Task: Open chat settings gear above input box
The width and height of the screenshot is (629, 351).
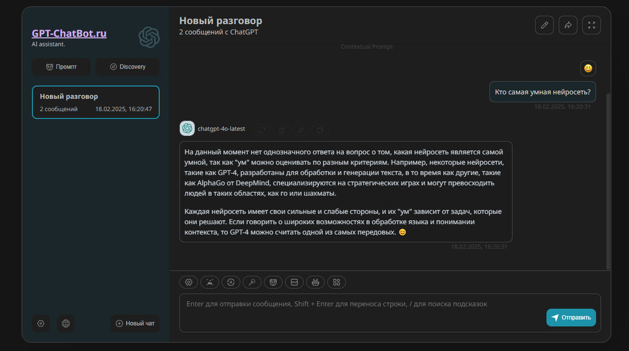Action: pos(189,282)
